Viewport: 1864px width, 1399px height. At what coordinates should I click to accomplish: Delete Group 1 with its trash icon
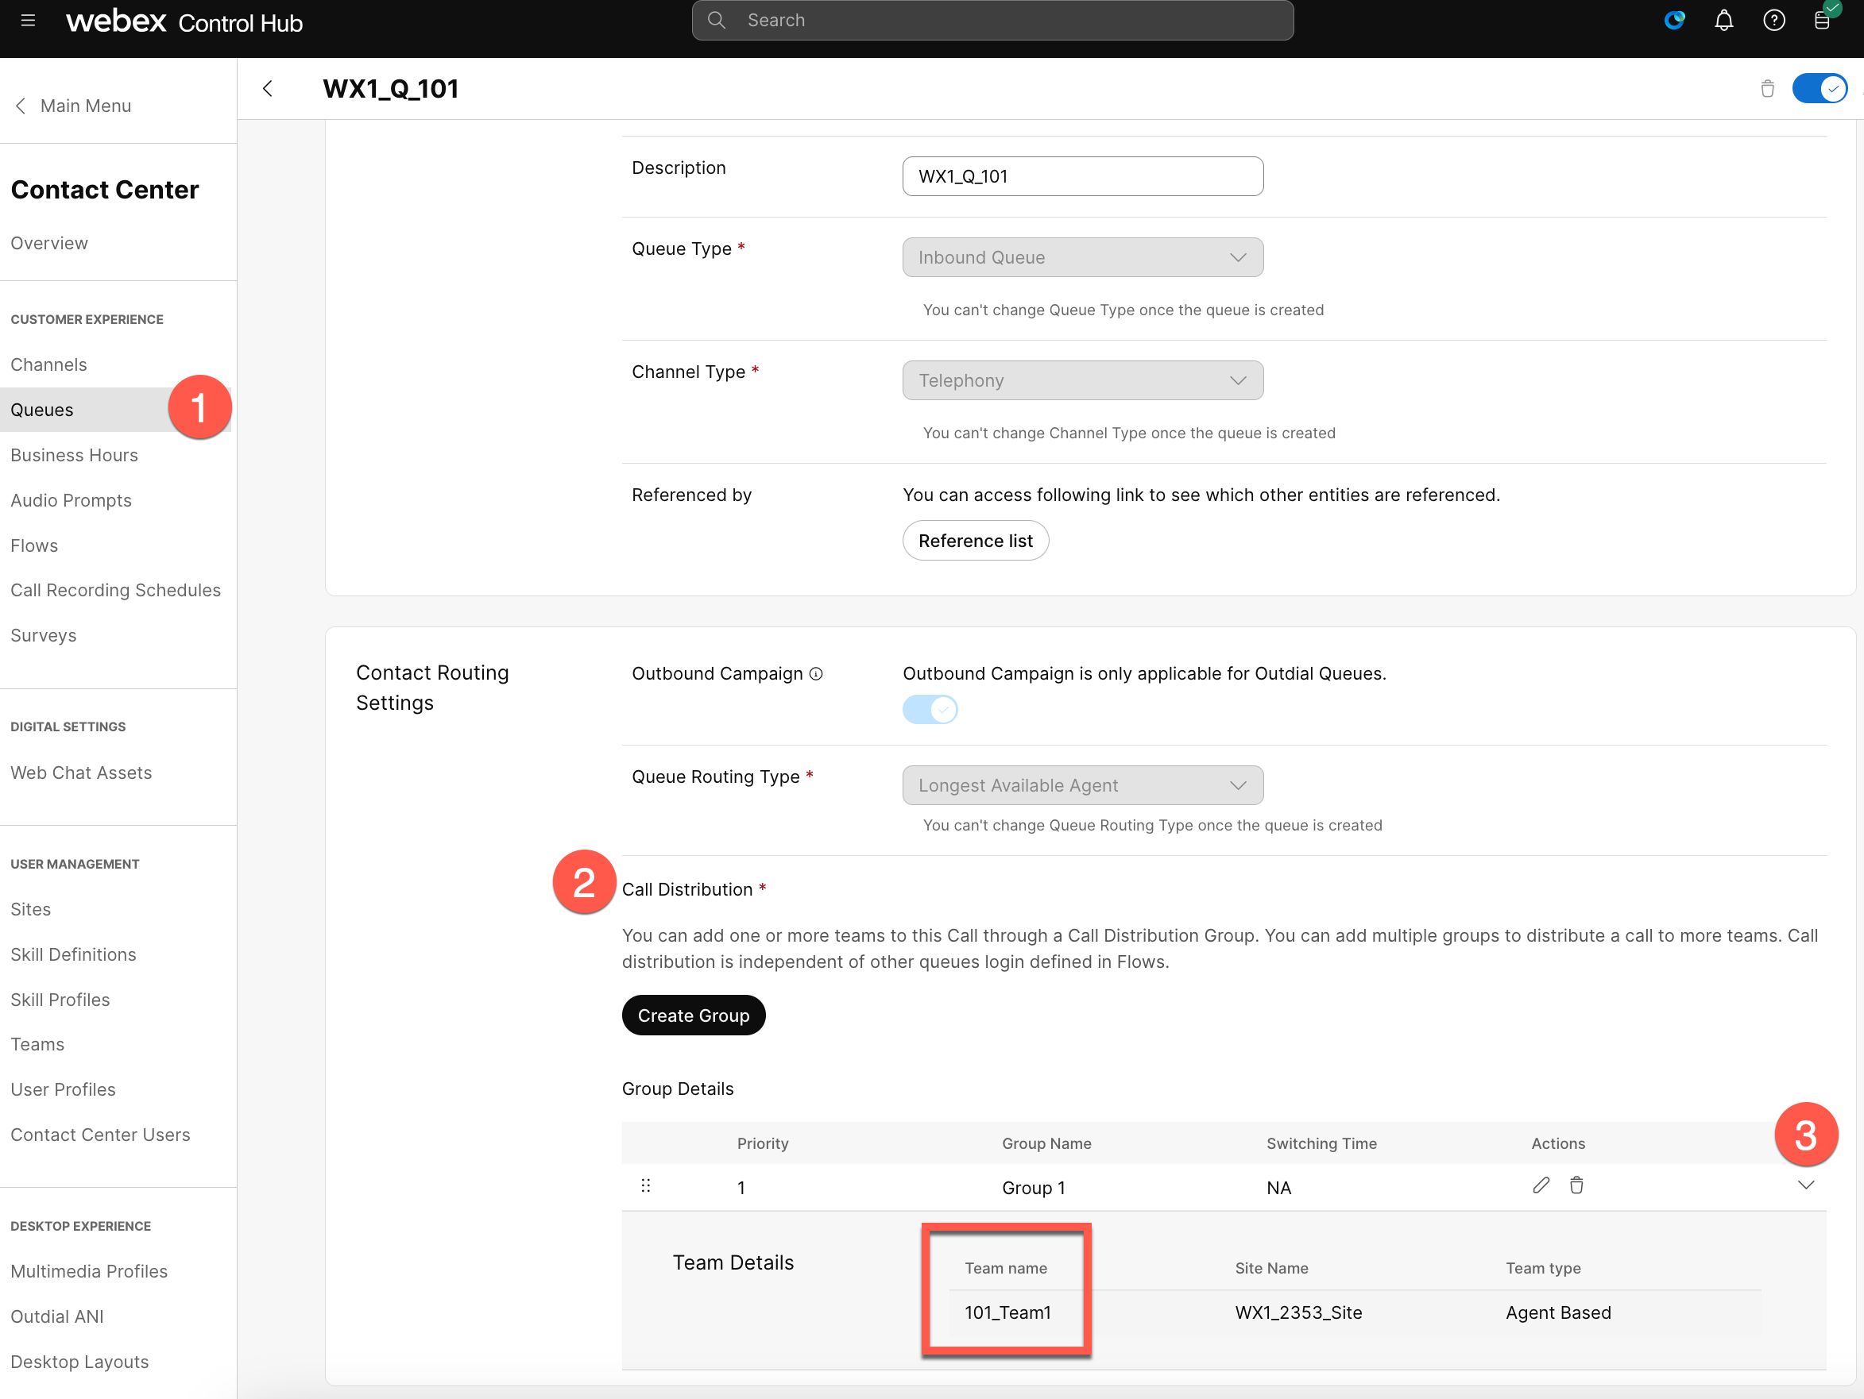1576,1185
